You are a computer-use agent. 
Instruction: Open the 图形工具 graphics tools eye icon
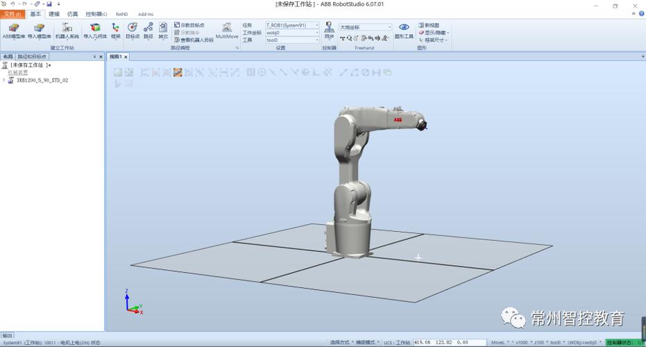pos(404,31)
